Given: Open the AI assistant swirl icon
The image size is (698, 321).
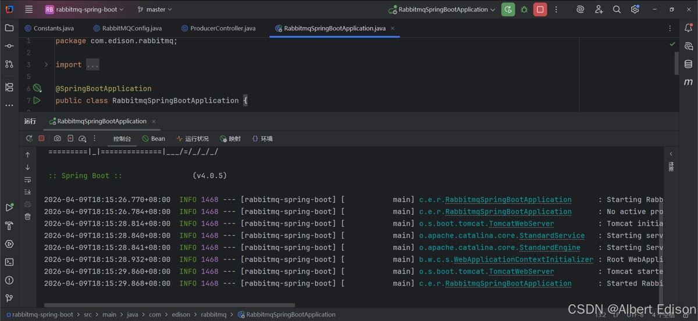Looking at the screenshot, I should [x=580, y=9].
